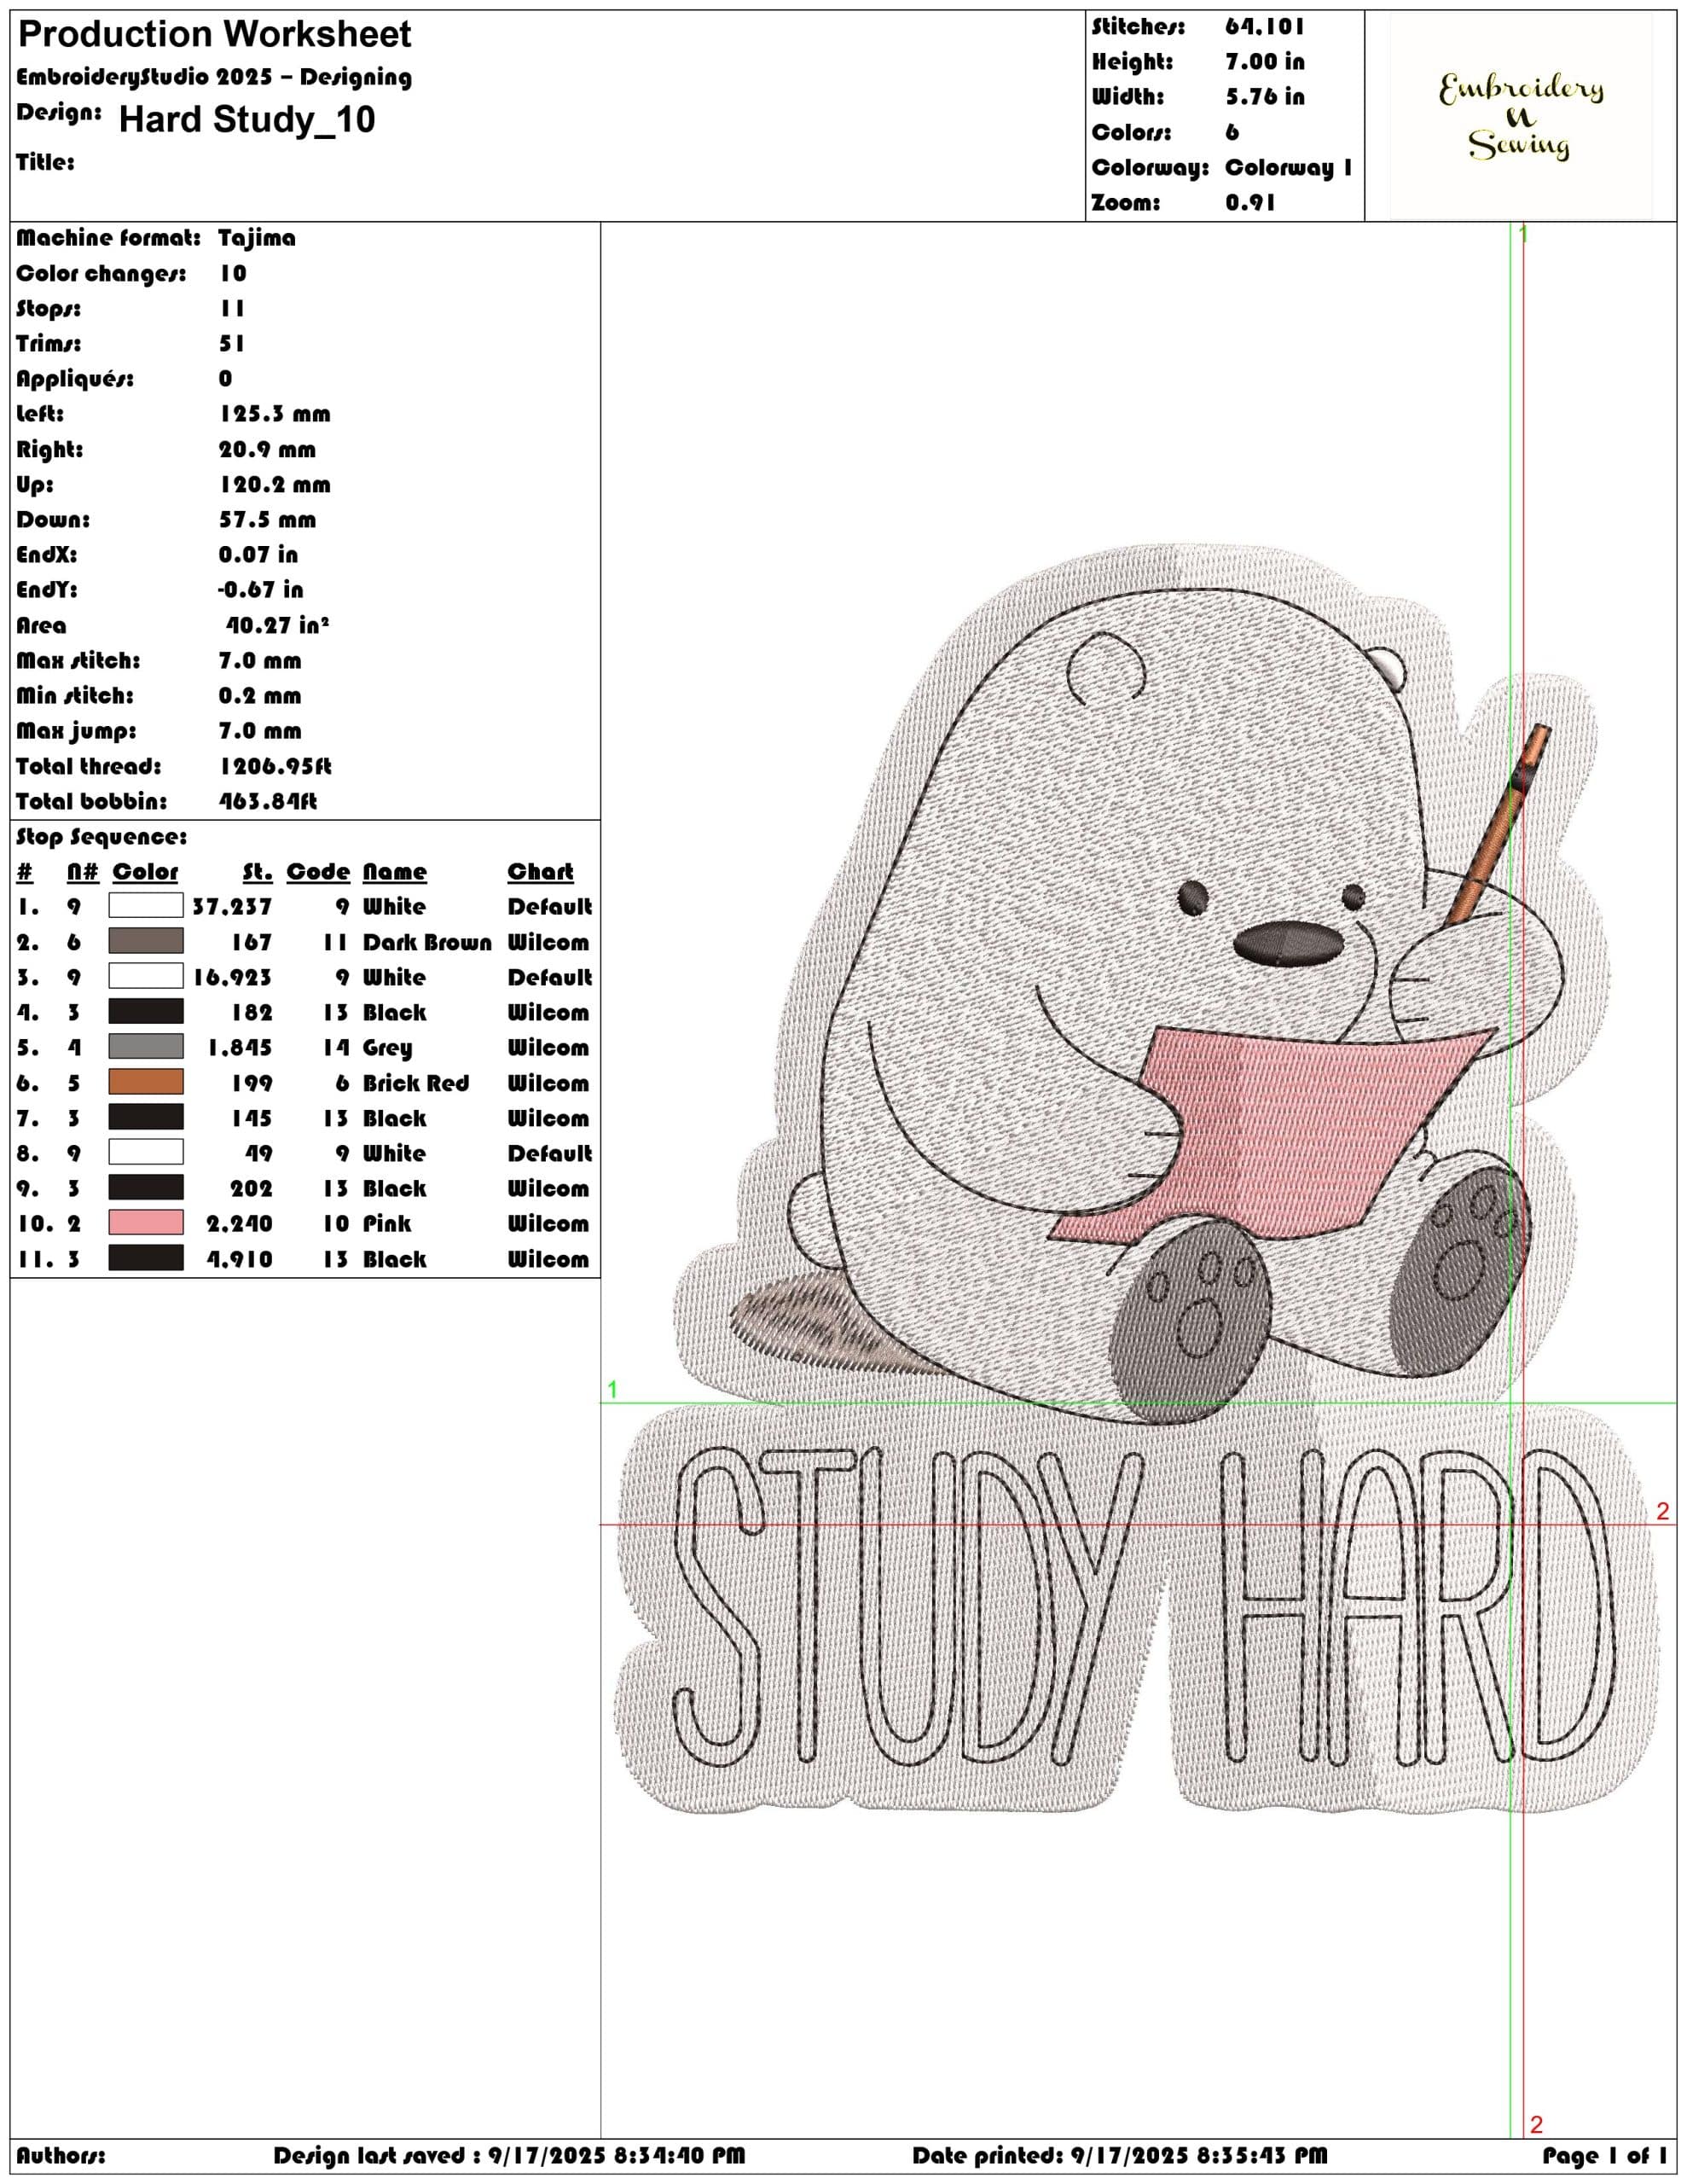This screenshot has height=2184, width=1687.
Task: Click the stitch count "37,237"
Action: (232, 906)
